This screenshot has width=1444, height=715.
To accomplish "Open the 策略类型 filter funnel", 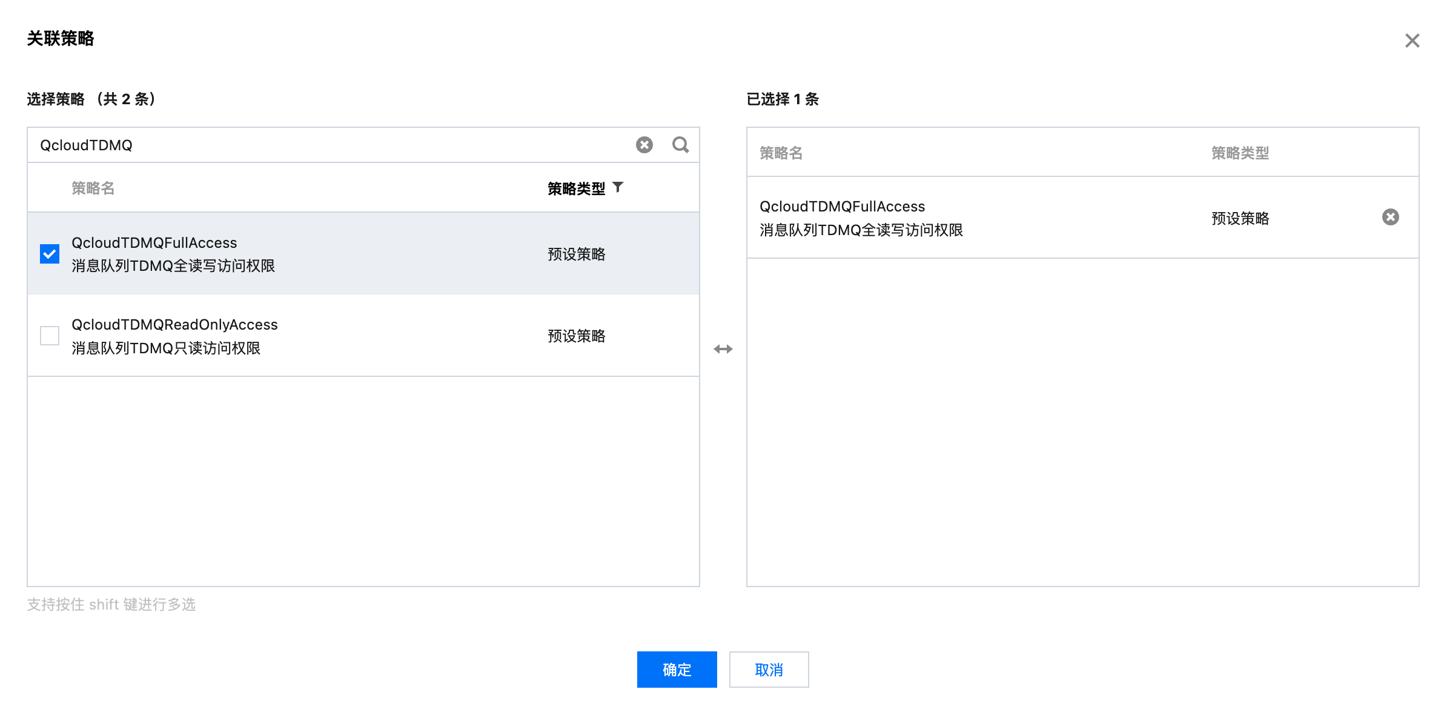I will (x=618, y=187).
